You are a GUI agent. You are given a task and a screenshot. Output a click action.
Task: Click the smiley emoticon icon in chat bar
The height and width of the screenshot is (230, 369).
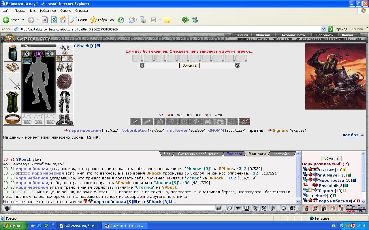(x=283, y=208)
